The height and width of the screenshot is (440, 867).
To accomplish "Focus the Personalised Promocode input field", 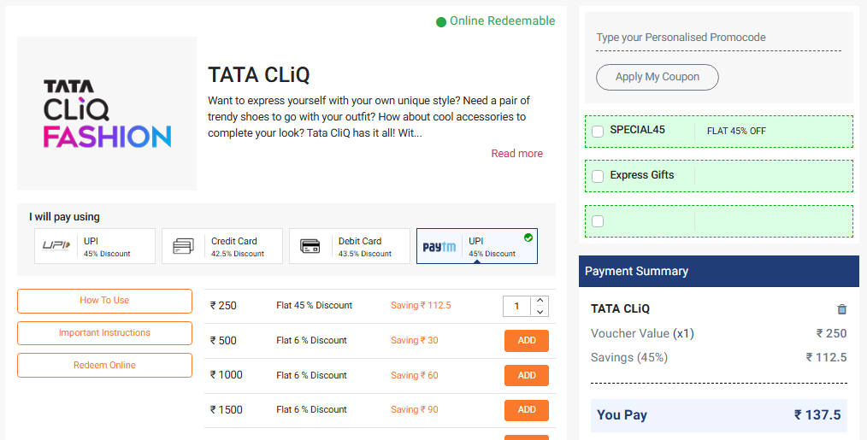I will coord(718,38).
